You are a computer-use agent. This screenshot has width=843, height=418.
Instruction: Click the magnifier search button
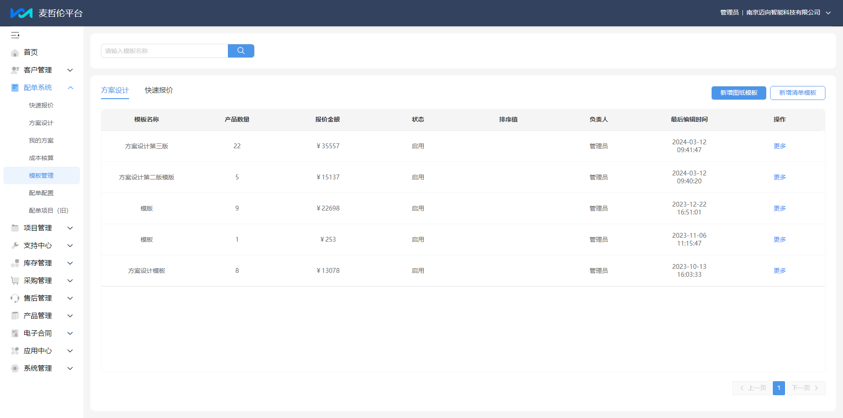[241, 51]
